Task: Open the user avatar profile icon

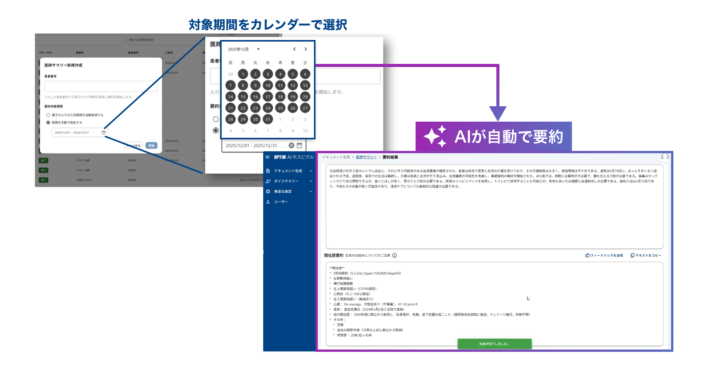Action: 665,157
